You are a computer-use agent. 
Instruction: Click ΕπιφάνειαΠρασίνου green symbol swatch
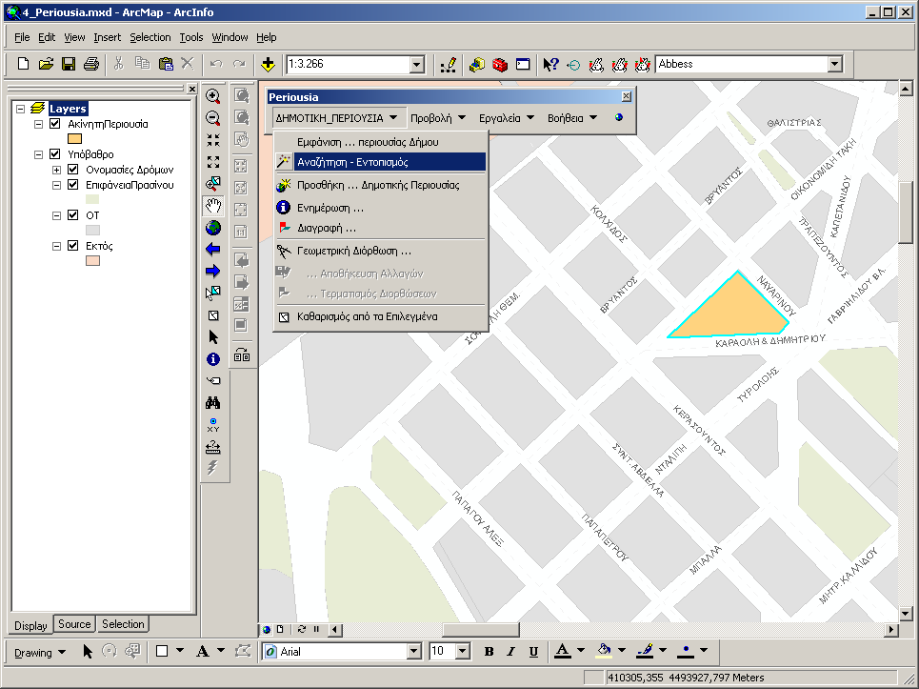tap(92, 200)
